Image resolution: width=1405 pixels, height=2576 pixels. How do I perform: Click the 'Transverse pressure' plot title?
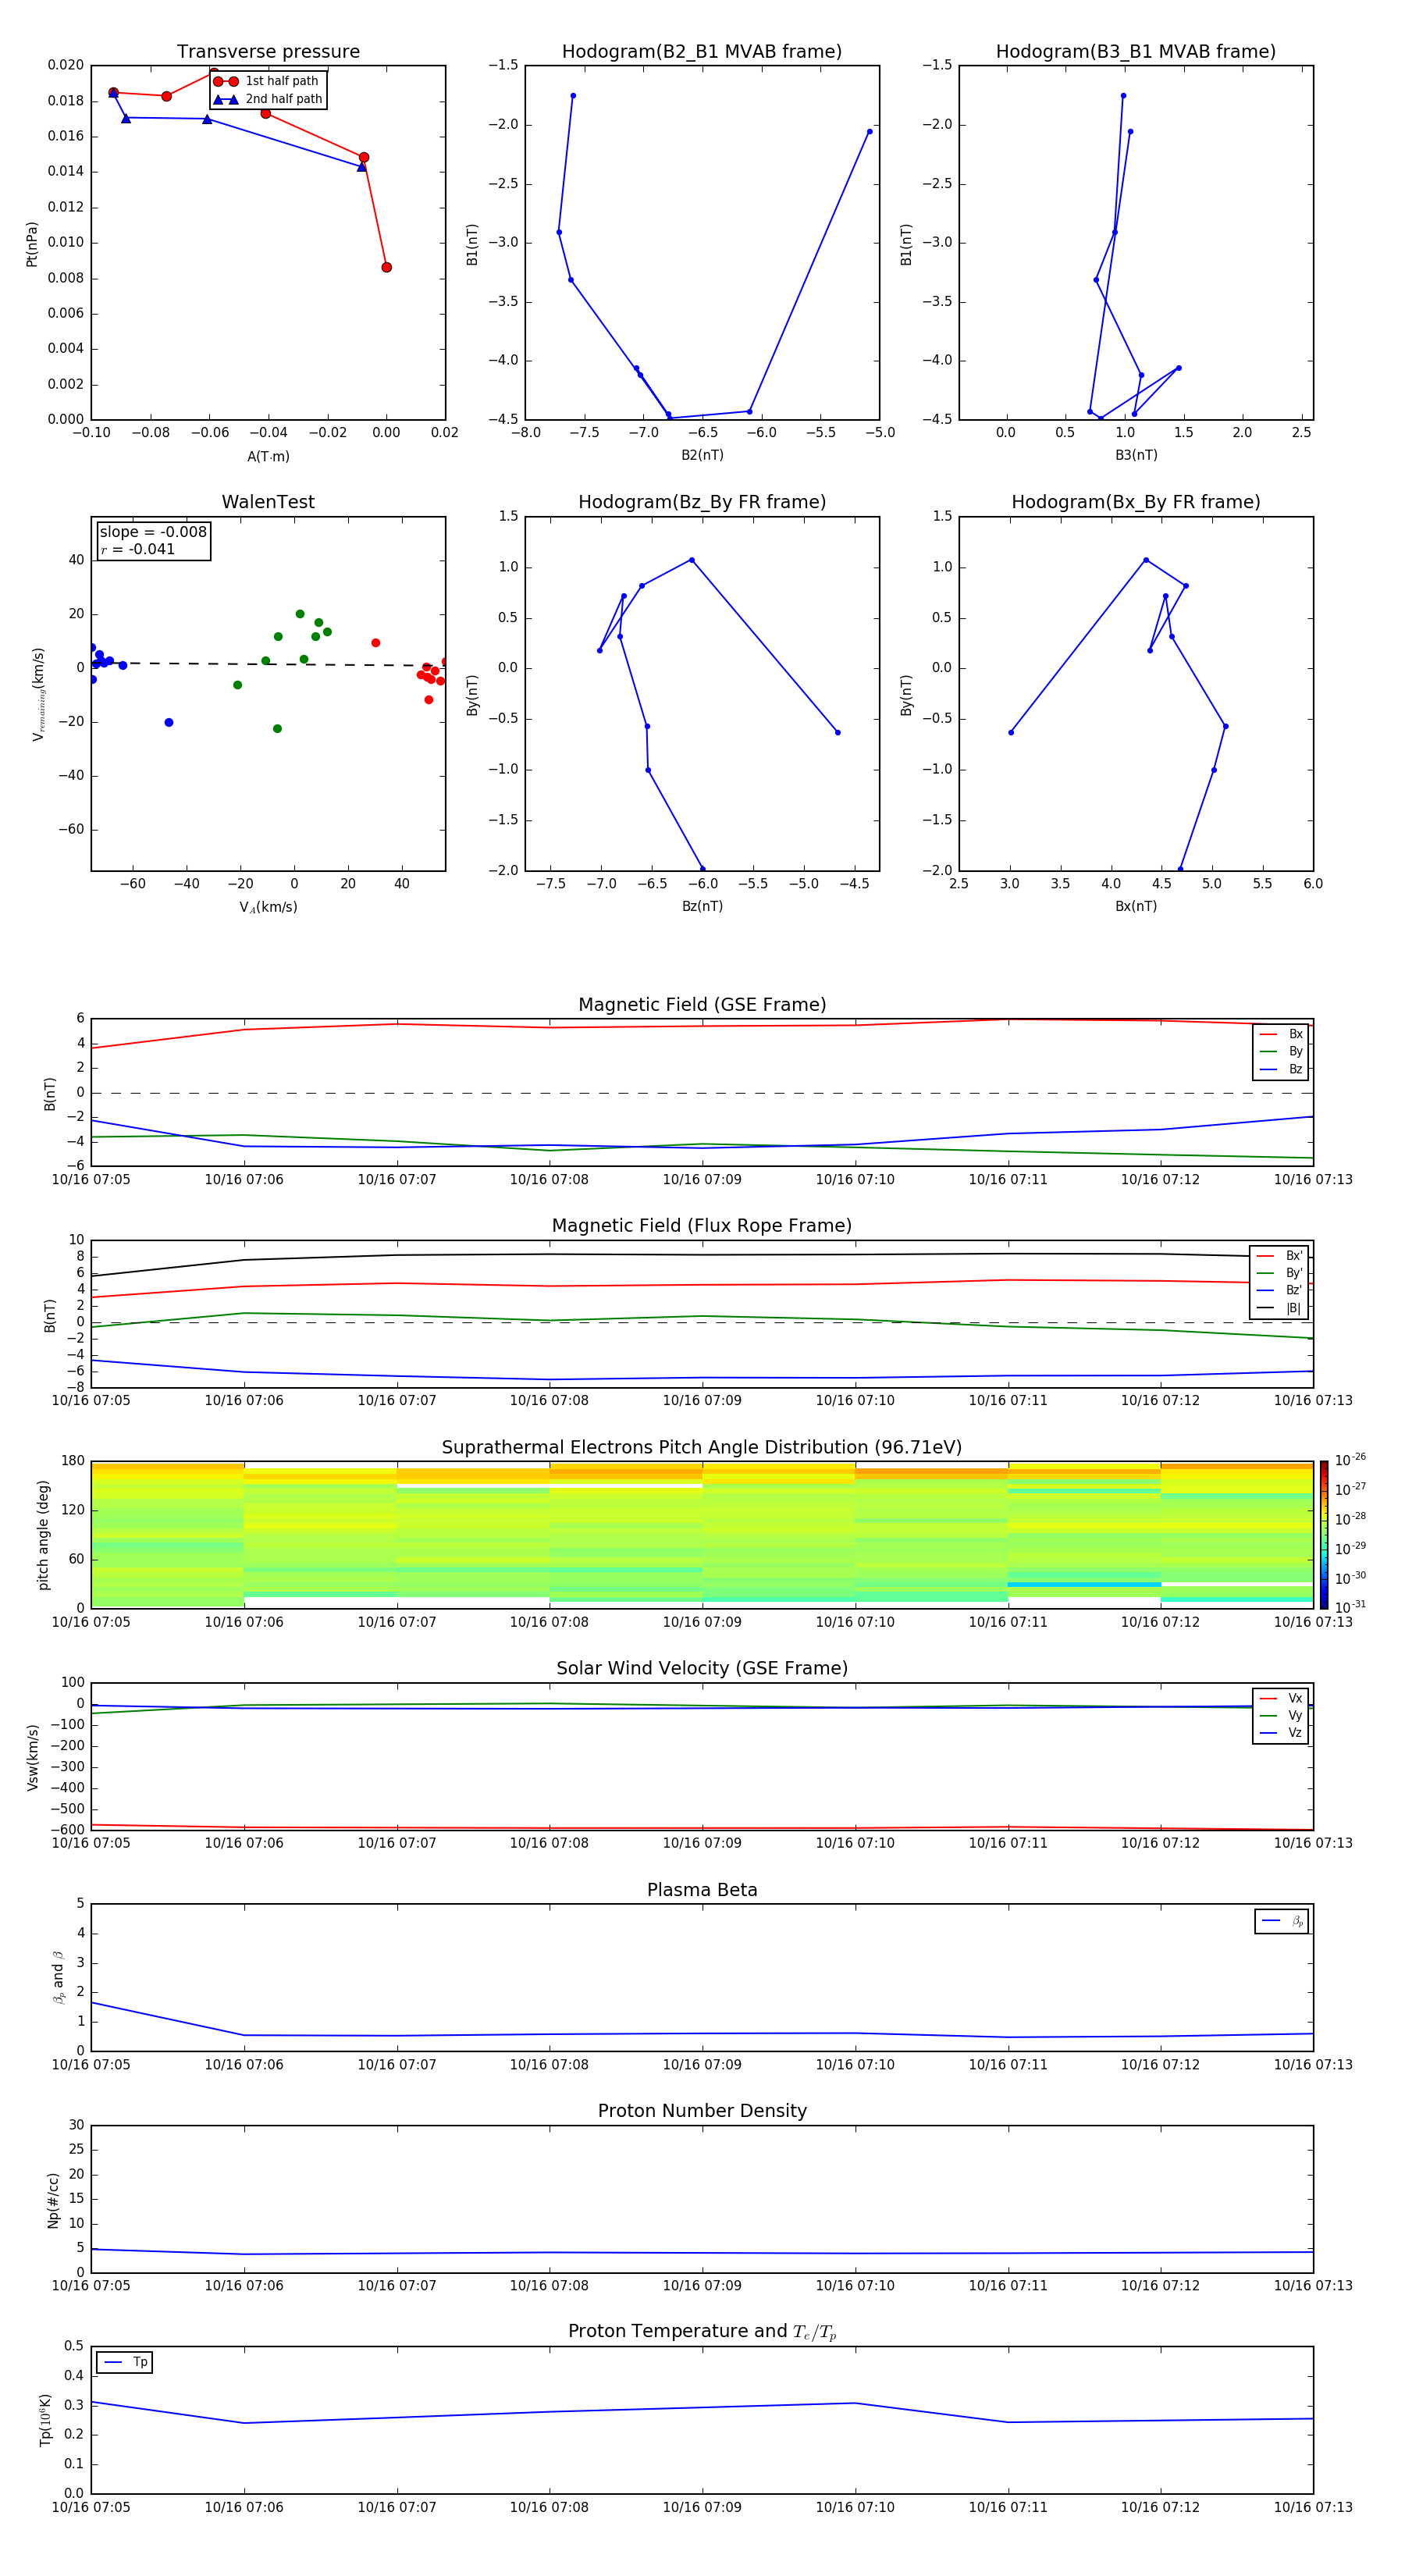(268, 52)
